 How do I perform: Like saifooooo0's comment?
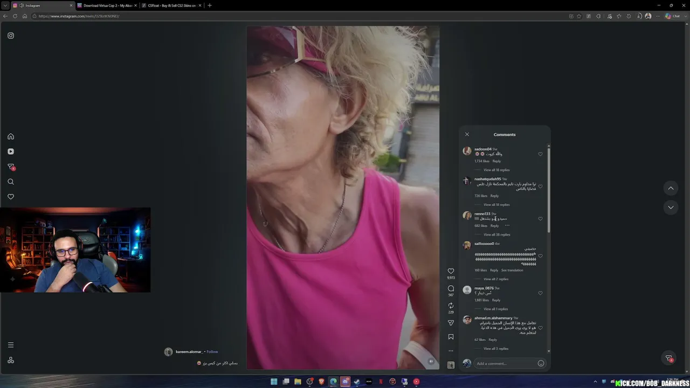click(540, 256)
